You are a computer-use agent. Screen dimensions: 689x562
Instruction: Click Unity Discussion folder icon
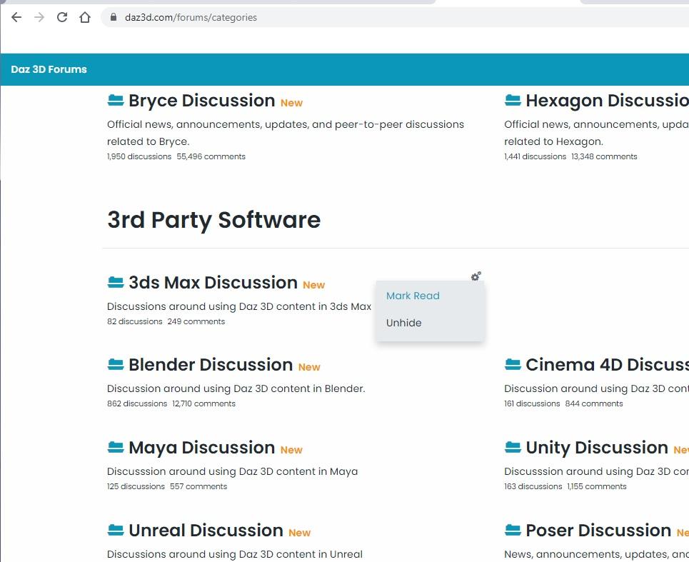click(x=513, y=447)
